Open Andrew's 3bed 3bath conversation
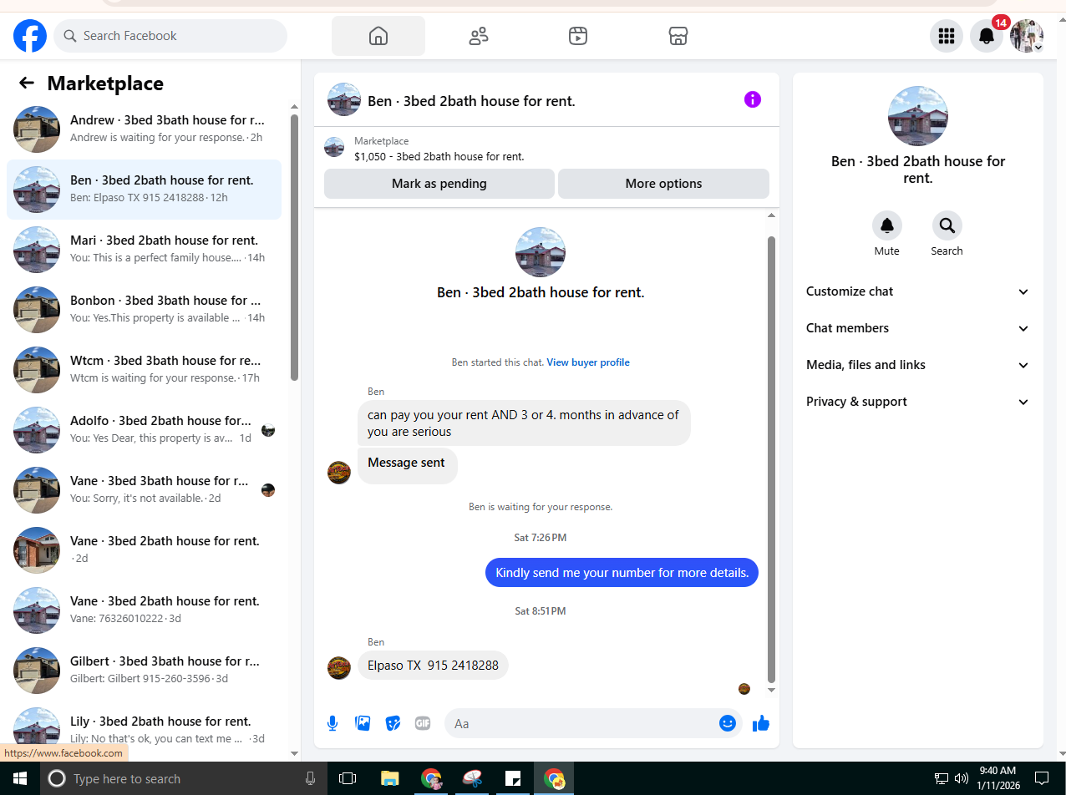Viewport: 1066px width, 795px height. click(144, 129)
